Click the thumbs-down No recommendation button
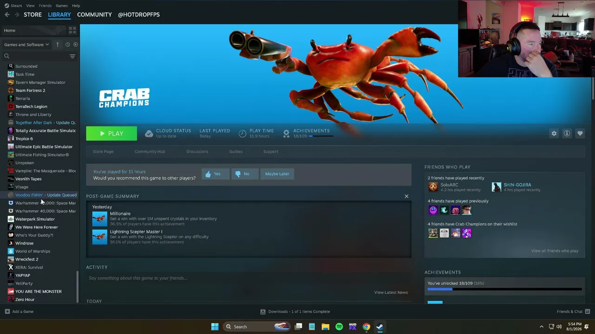The height and width of the screenshot is (334, 595). click(x=245, y=174)
